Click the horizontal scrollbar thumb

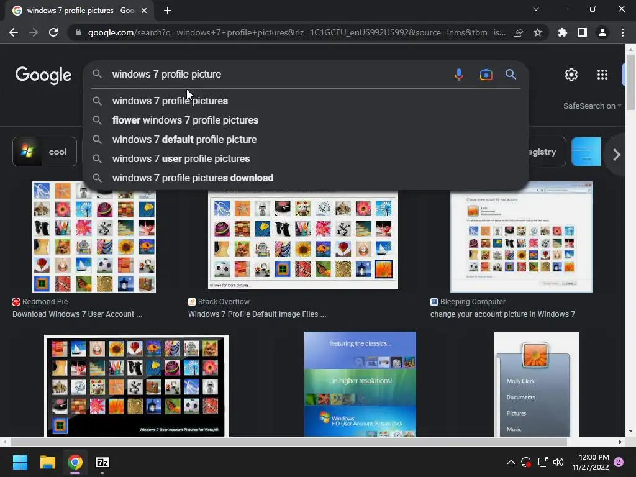(x=288, y=442)
